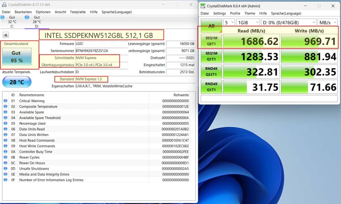Open Hilfe menu in CrystalDiskMark
This screenshot has height=204, width=341.
[263, 13]
